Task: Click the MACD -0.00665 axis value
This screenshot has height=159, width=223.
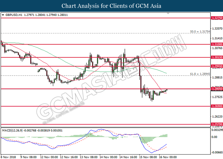Action: (x=217, y=152)
